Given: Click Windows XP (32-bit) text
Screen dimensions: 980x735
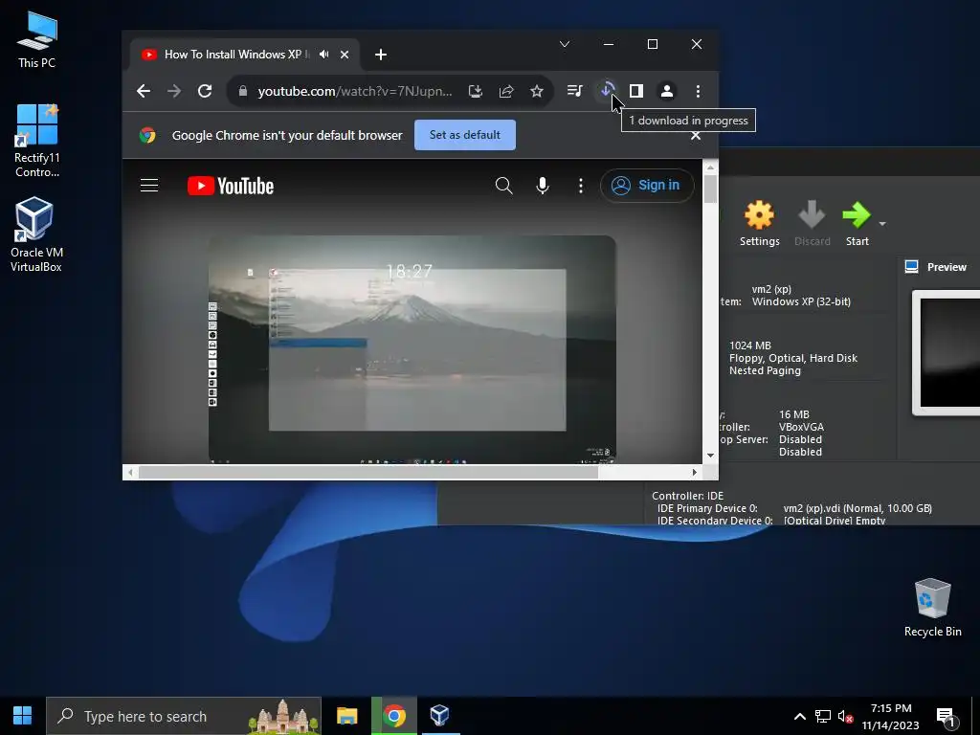Looking at the screenshot, I should point(801,301).
